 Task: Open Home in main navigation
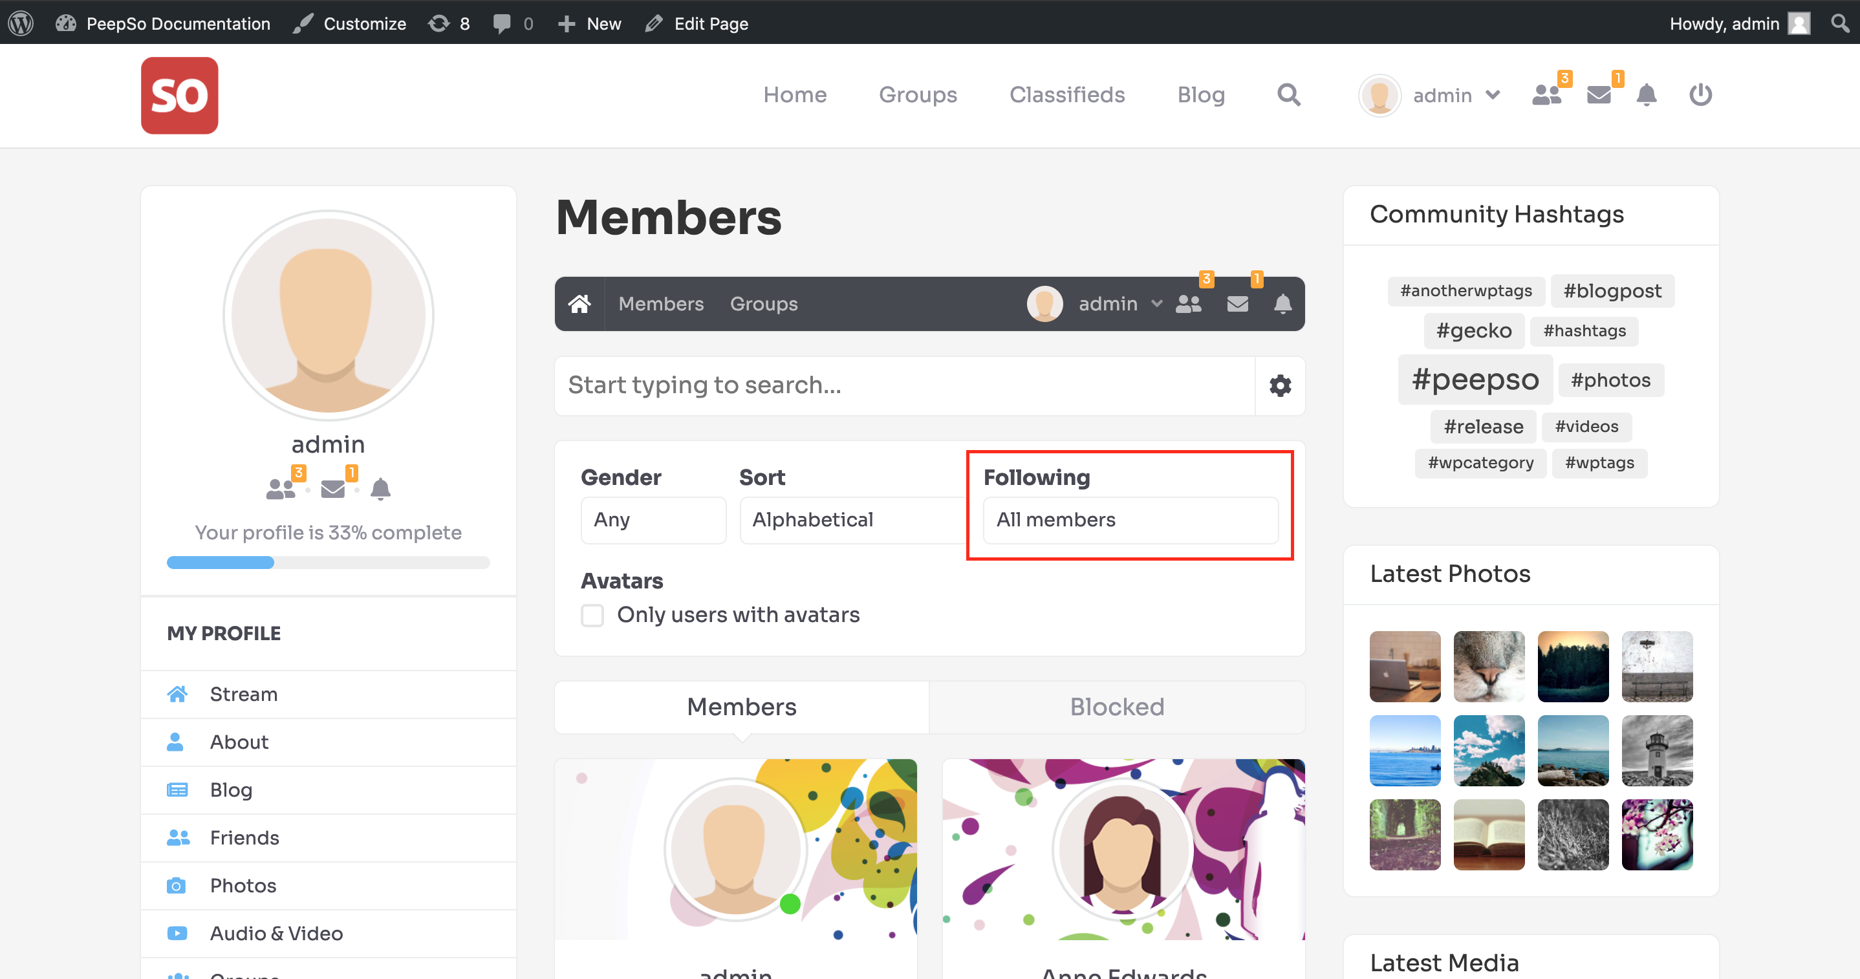(795, 94)
